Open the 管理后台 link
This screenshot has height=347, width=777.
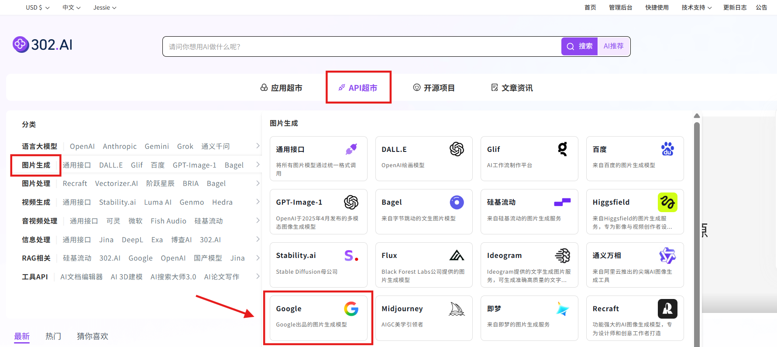point(620,7)
